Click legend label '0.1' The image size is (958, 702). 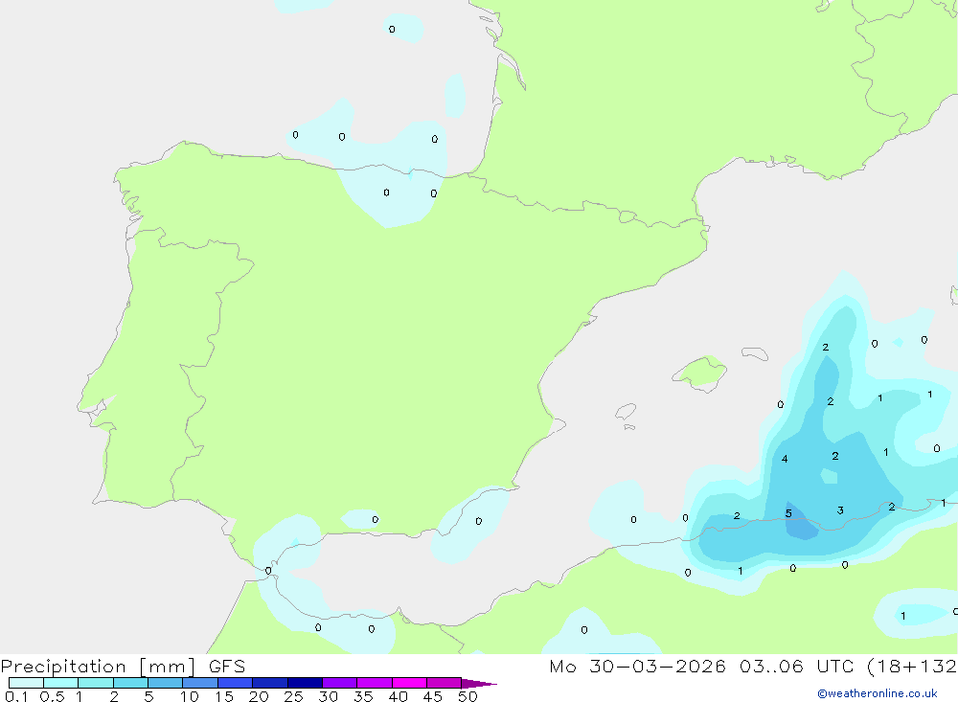click(x=16, y=696)
